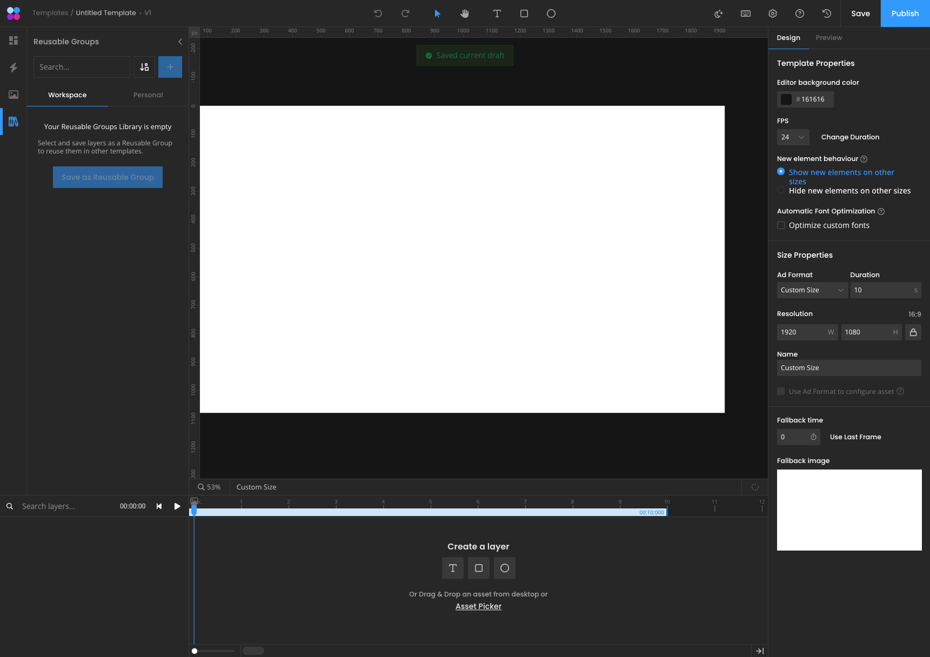Open the FPS 24 dropdown

point(793,137)
